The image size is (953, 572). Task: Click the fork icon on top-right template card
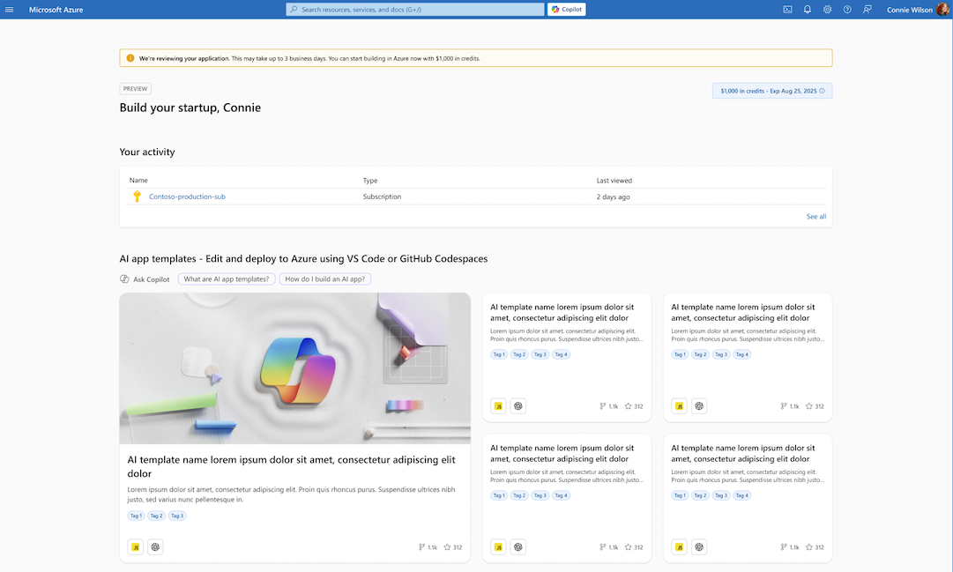click(784, 406)
